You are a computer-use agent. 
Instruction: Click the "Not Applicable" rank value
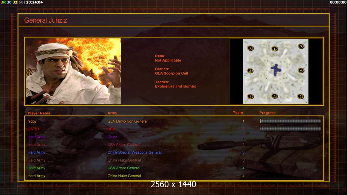(x=168, y=60)
